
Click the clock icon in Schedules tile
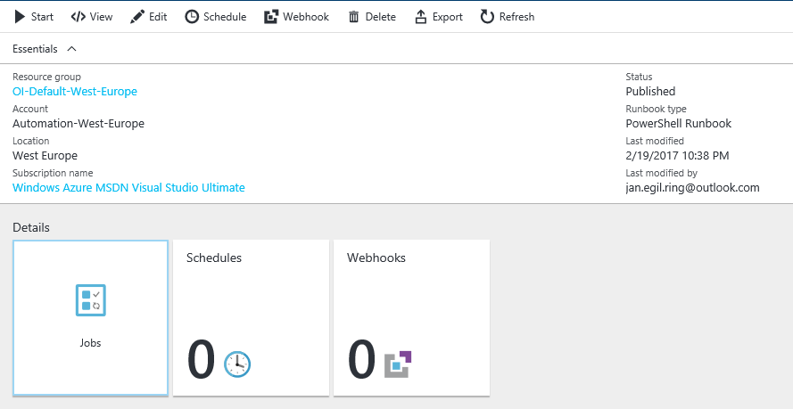(237, 364)
